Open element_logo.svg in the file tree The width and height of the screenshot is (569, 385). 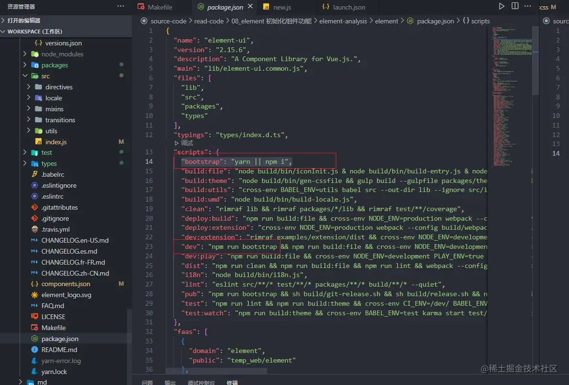point(66,295)
